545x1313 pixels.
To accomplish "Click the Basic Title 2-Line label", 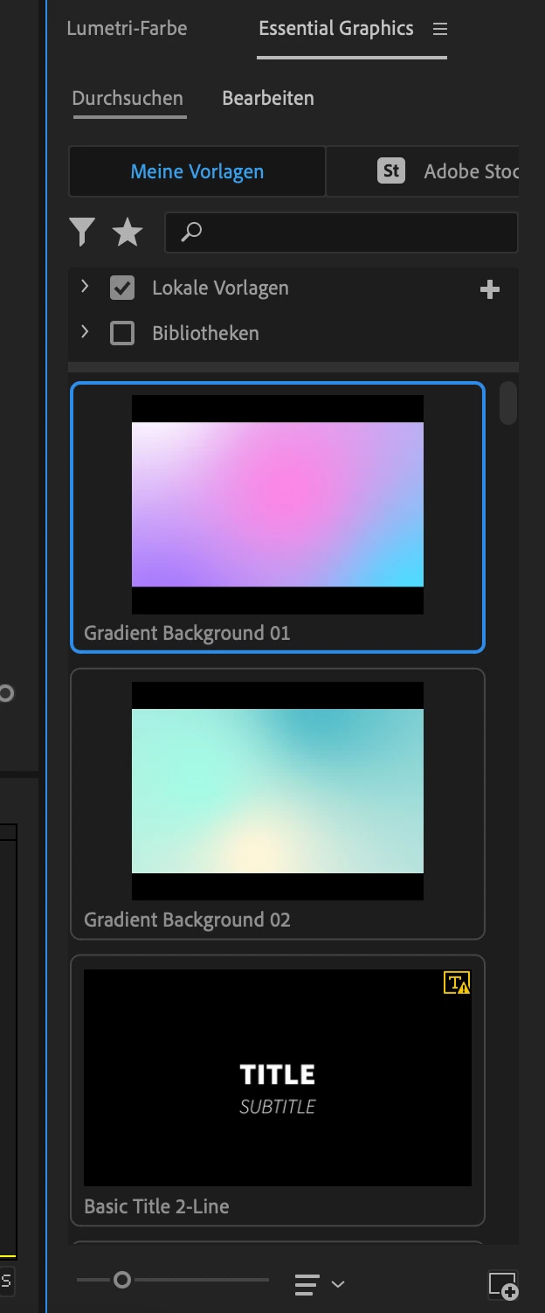I will 156,1206.
